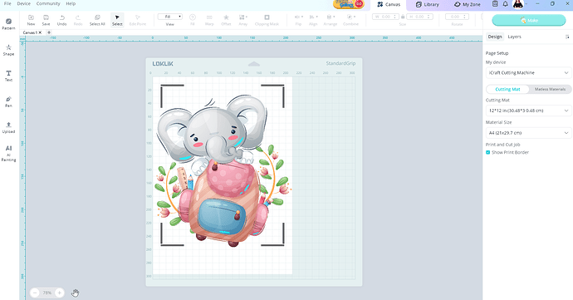This screenshot has width=573, height=300.
Task: Open the Device menu
Action: tap(24, 3)
